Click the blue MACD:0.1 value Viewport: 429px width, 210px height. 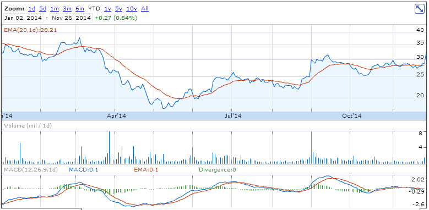(x=84, y=170)
